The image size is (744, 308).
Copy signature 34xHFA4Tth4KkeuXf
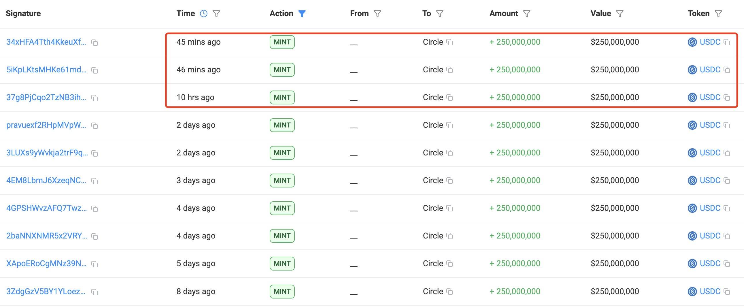coord(95,43)
